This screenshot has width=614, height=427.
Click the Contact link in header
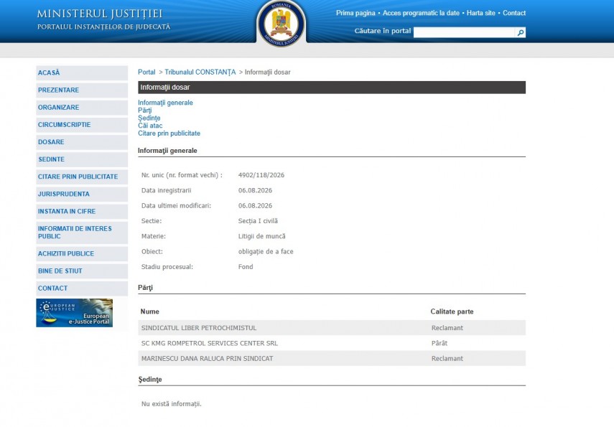(x=514, y=13)
